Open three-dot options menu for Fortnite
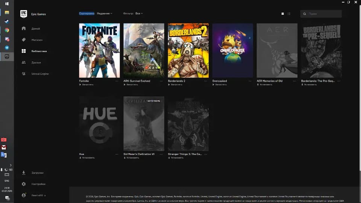Viewport: 361px width, 203px height. point(117,81)
